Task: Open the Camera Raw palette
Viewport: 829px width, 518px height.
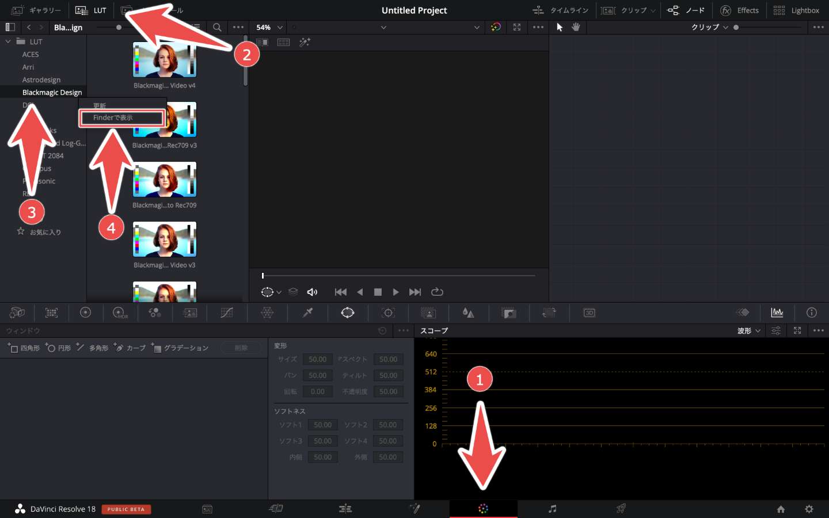Action: click(x=17, y=313)
